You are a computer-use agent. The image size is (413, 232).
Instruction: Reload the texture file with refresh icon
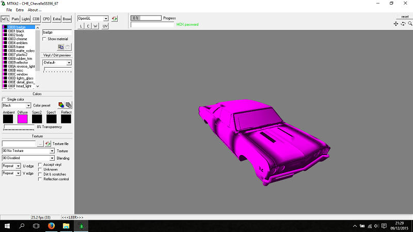[x=47, y=144]
